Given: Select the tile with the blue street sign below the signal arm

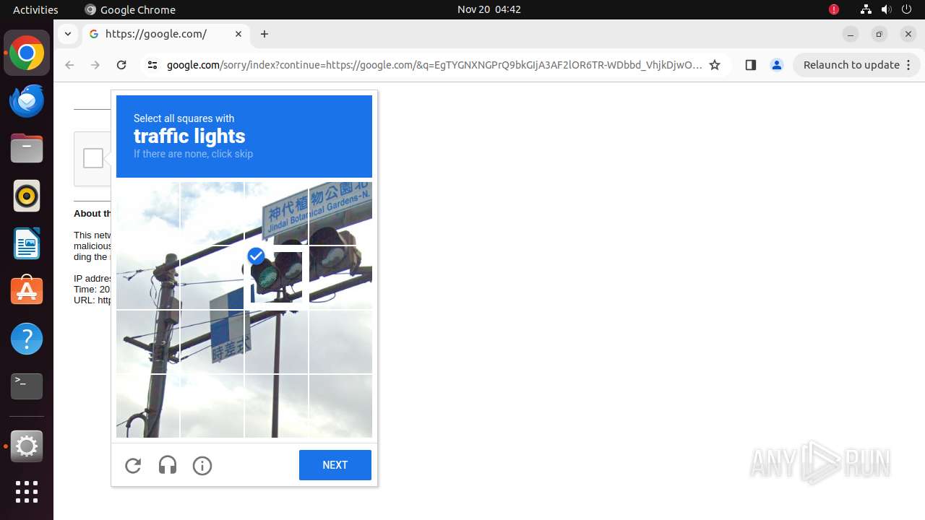Looking at the screenshot, I should point(212,342).
